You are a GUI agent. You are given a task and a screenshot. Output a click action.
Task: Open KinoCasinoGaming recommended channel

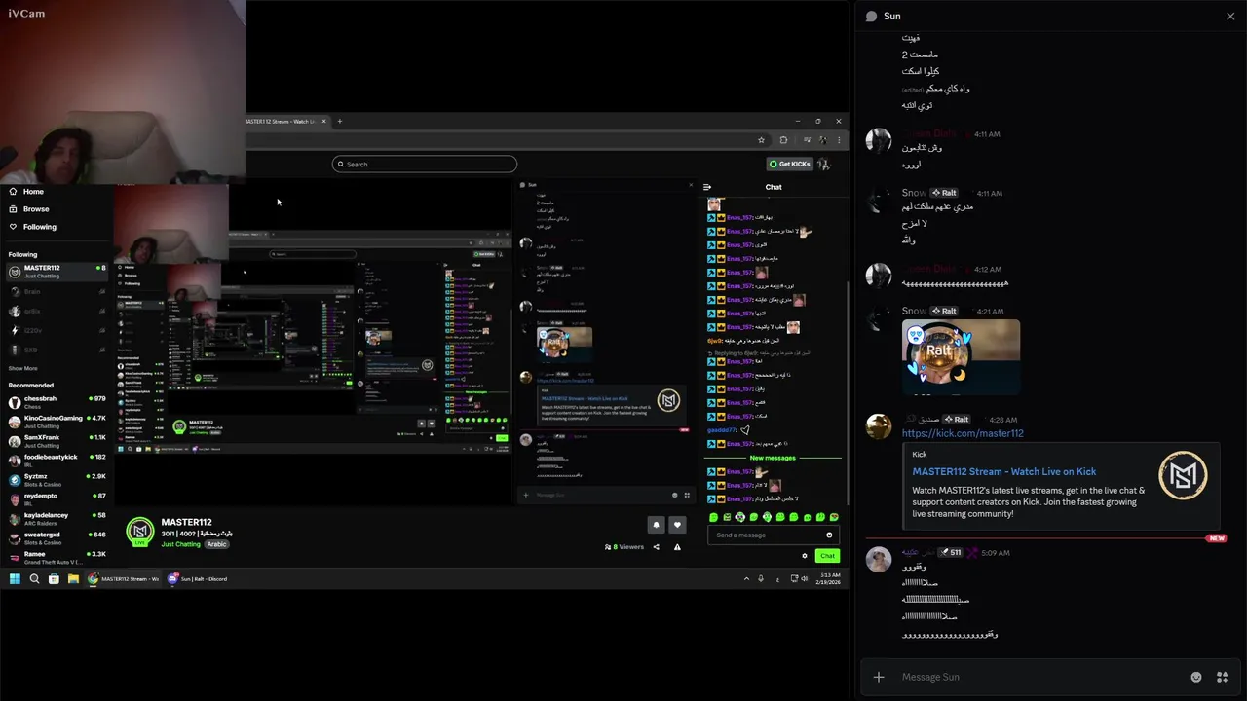click(57, 421)
